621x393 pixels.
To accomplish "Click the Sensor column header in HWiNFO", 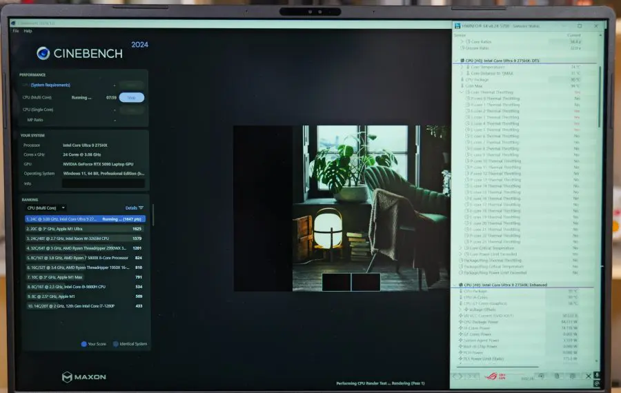I will [460, 35].
